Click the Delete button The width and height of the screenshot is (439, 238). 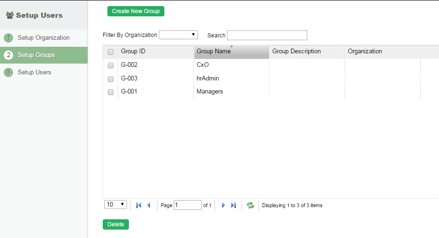pos(116,224)
